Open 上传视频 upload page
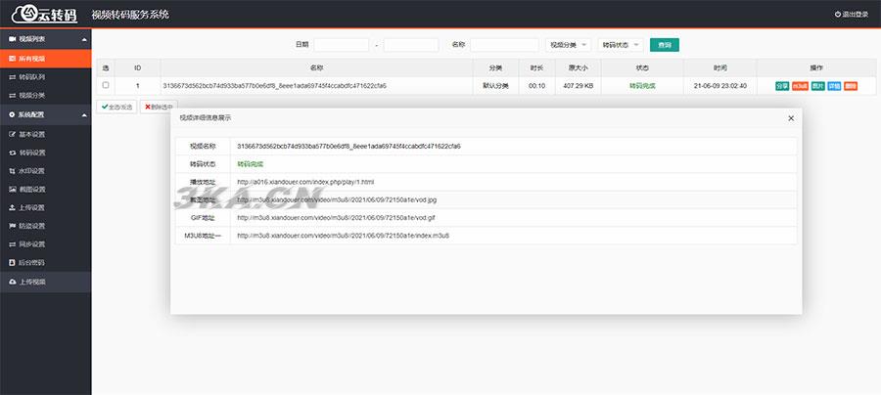 (32, 282)
